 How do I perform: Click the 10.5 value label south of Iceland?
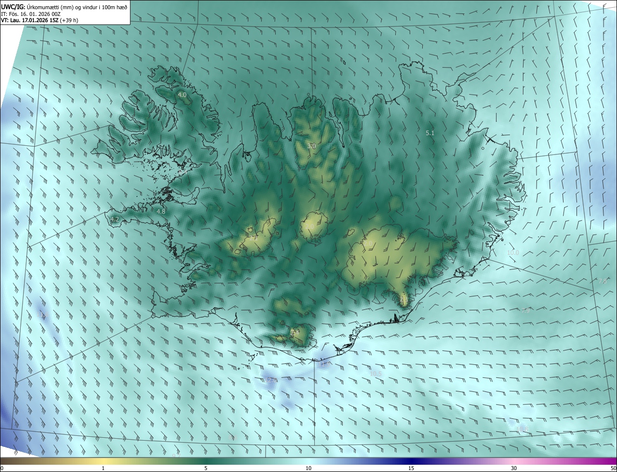coord(376,374)
